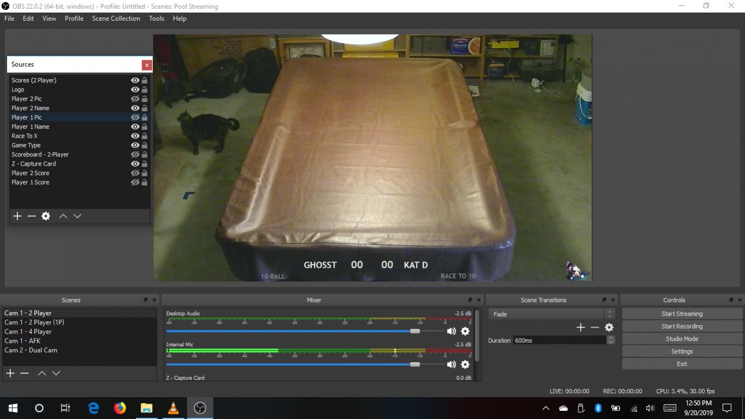745x419 pixels.
Task: Show the Player 2 Pic source
Action: (x=135, y=99)
